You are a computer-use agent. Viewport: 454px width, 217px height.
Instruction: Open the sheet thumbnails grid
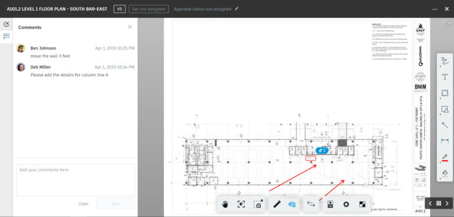[439, 203]
